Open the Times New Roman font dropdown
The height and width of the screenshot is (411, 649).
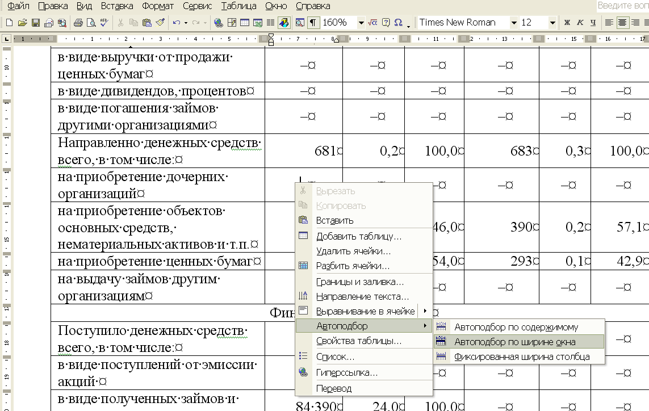pyautogui.click(x=514, y=23)
